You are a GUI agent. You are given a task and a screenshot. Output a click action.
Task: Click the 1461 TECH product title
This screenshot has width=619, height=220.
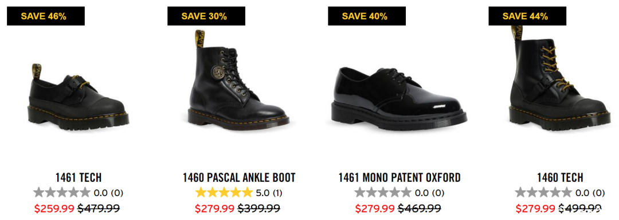click(x=79, y=178)
